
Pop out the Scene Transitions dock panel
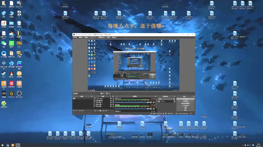(x=174, y=96)
